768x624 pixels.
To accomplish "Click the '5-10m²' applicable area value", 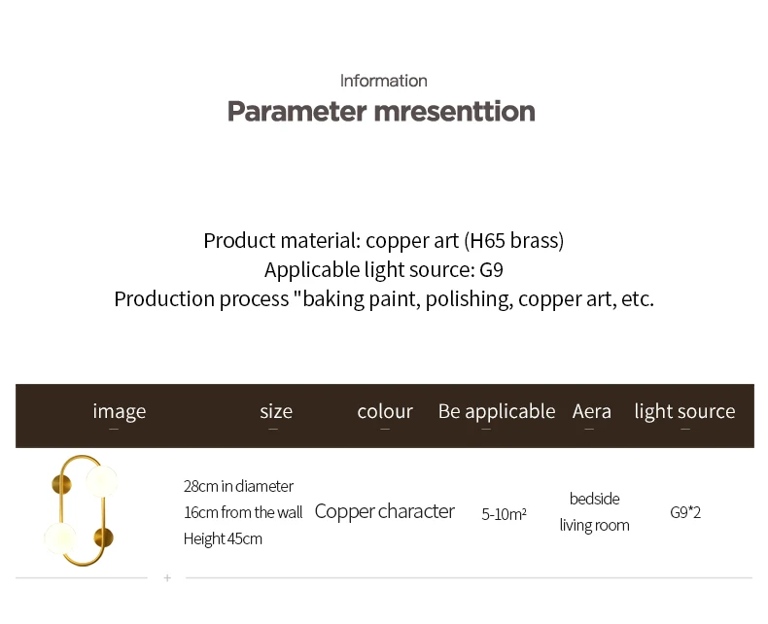I will tap(504, 514).
